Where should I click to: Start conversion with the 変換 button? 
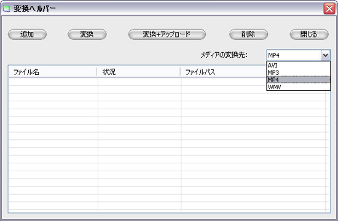tap(87, 34)
